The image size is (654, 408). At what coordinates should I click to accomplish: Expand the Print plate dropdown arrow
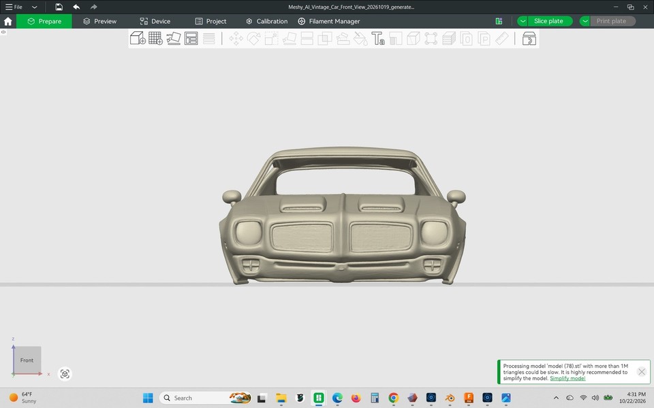(585, 21)
